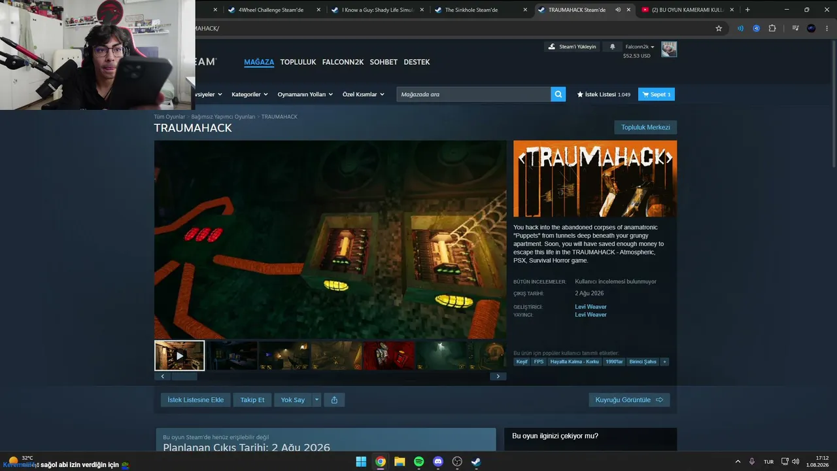
Task: Open Discord from the taskbar
Action: pyautogui.click(x=438, y=462)
